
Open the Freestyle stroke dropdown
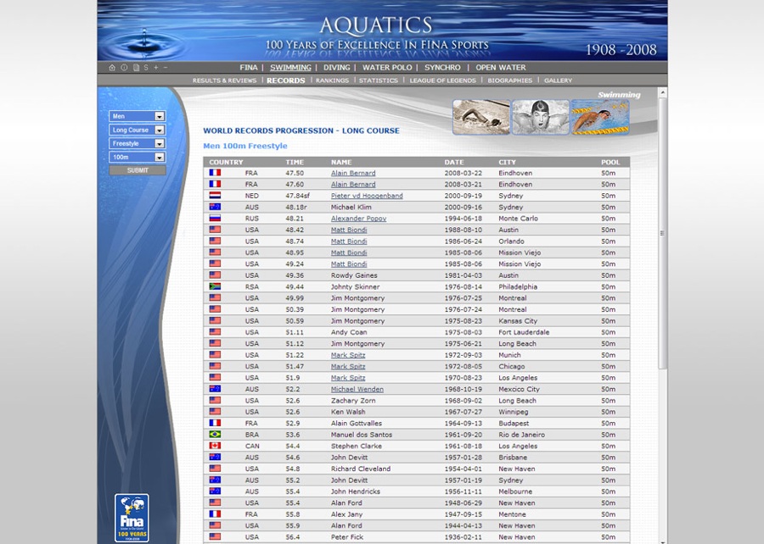138,143
